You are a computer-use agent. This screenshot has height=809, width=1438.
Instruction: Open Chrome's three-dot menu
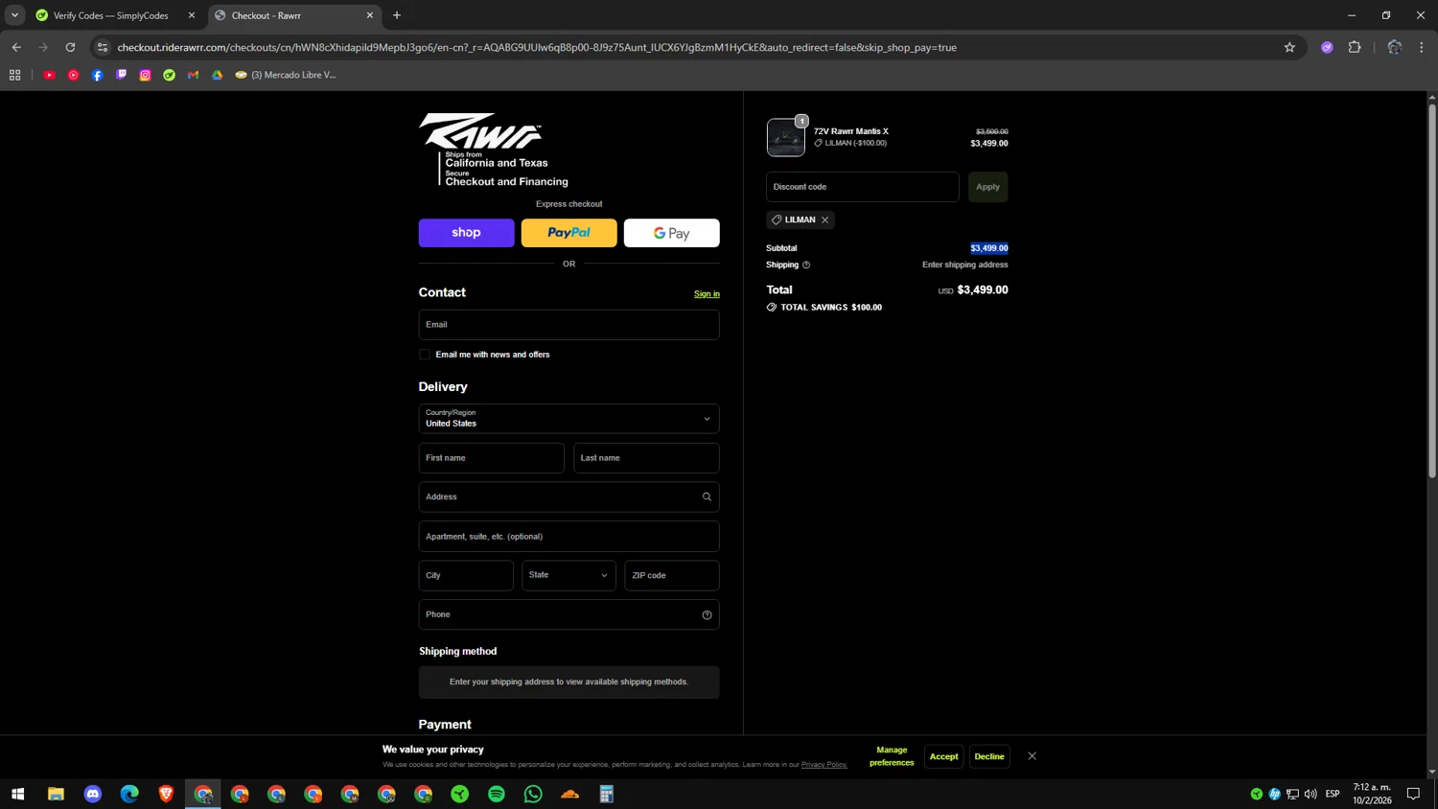[x=1422, y=47]
